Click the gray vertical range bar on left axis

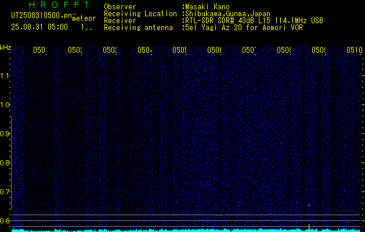pos(11,163)
